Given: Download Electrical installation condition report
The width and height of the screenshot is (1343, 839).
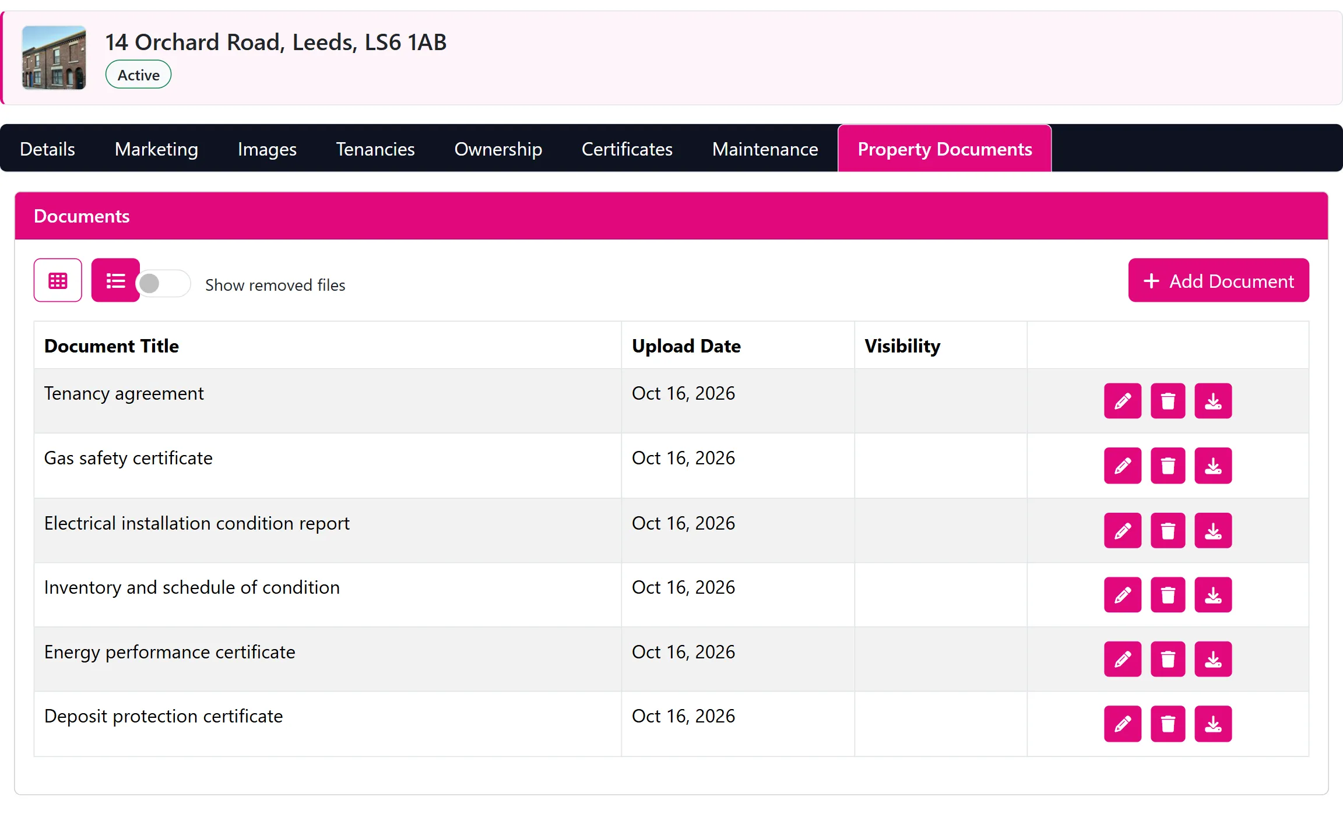Looking at the screenshot, I should 1213,530.
